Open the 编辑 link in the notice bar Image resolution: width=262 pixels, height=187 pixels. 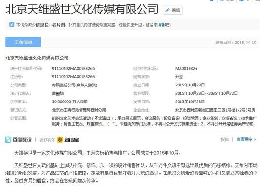(161, 25)
